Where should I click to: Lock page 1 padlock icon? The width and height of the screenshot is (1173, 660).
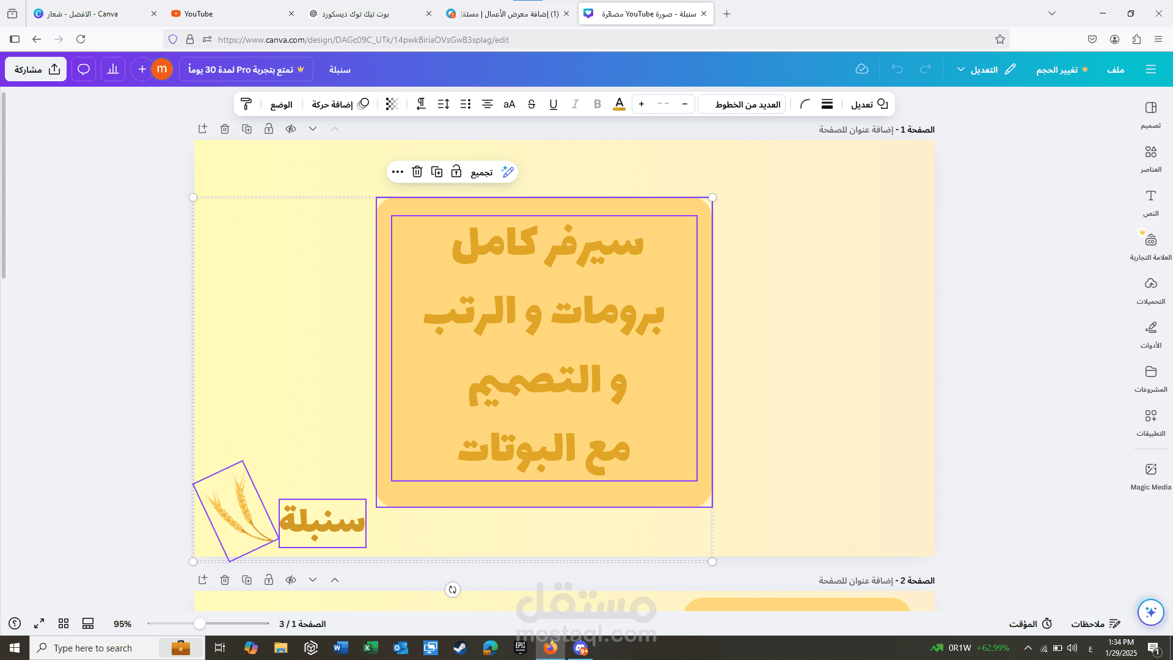(269, 129)
